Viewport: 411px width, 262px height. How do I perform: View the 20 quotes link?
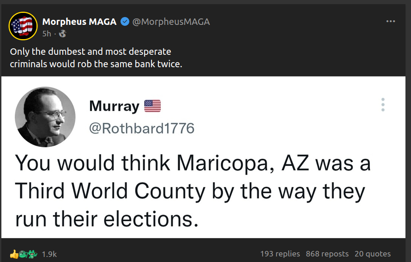372,254
